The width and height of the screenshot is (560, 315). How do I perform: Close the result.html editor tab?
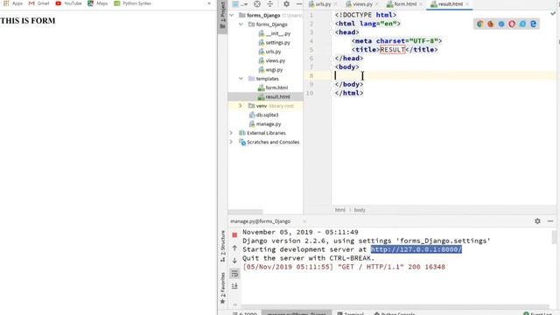pos(467,3)
